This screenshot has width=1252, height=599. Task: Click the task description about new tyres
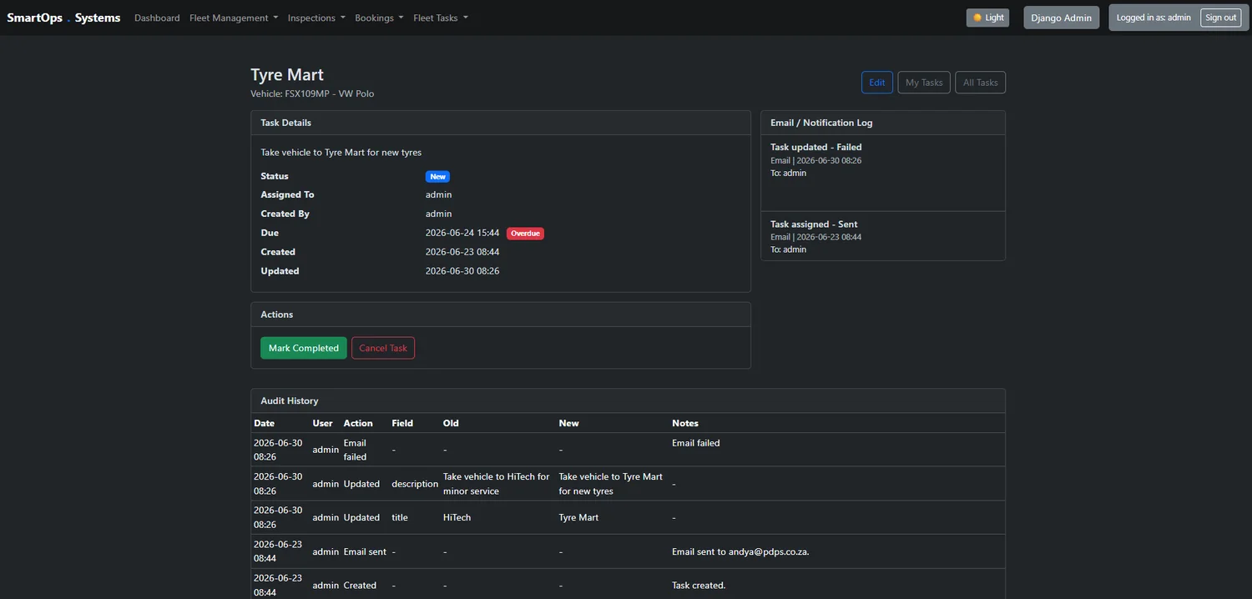click(341, 153)
